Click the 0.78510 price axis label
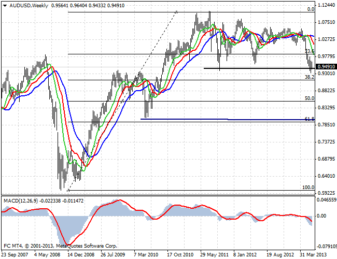The width and height of the screenshot is (337, 259). coord(326,125)
